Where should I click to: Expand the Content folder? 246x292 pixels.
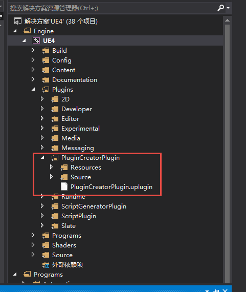[33, 70]
